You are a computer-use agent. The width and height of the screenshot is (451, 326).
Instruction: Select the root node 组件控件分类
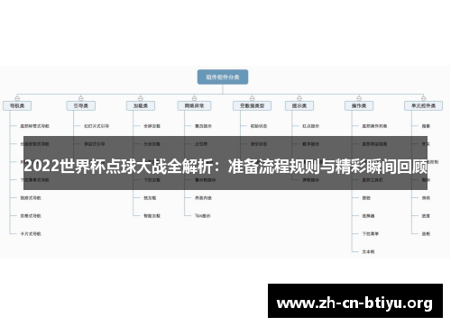223,77
